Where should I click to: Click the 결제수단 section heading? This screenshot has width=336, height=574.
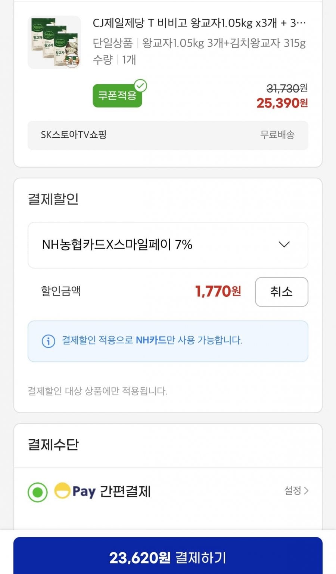point(53,444)
